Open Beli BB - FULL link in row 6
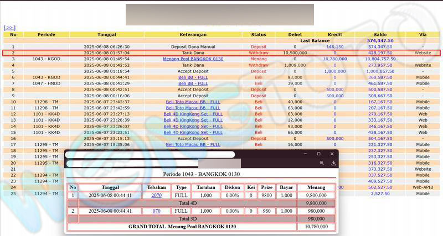 [193, 77]
